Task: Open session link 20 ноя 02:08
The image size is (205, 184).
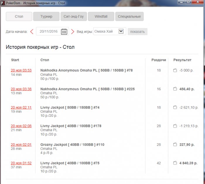Action: 21,126
